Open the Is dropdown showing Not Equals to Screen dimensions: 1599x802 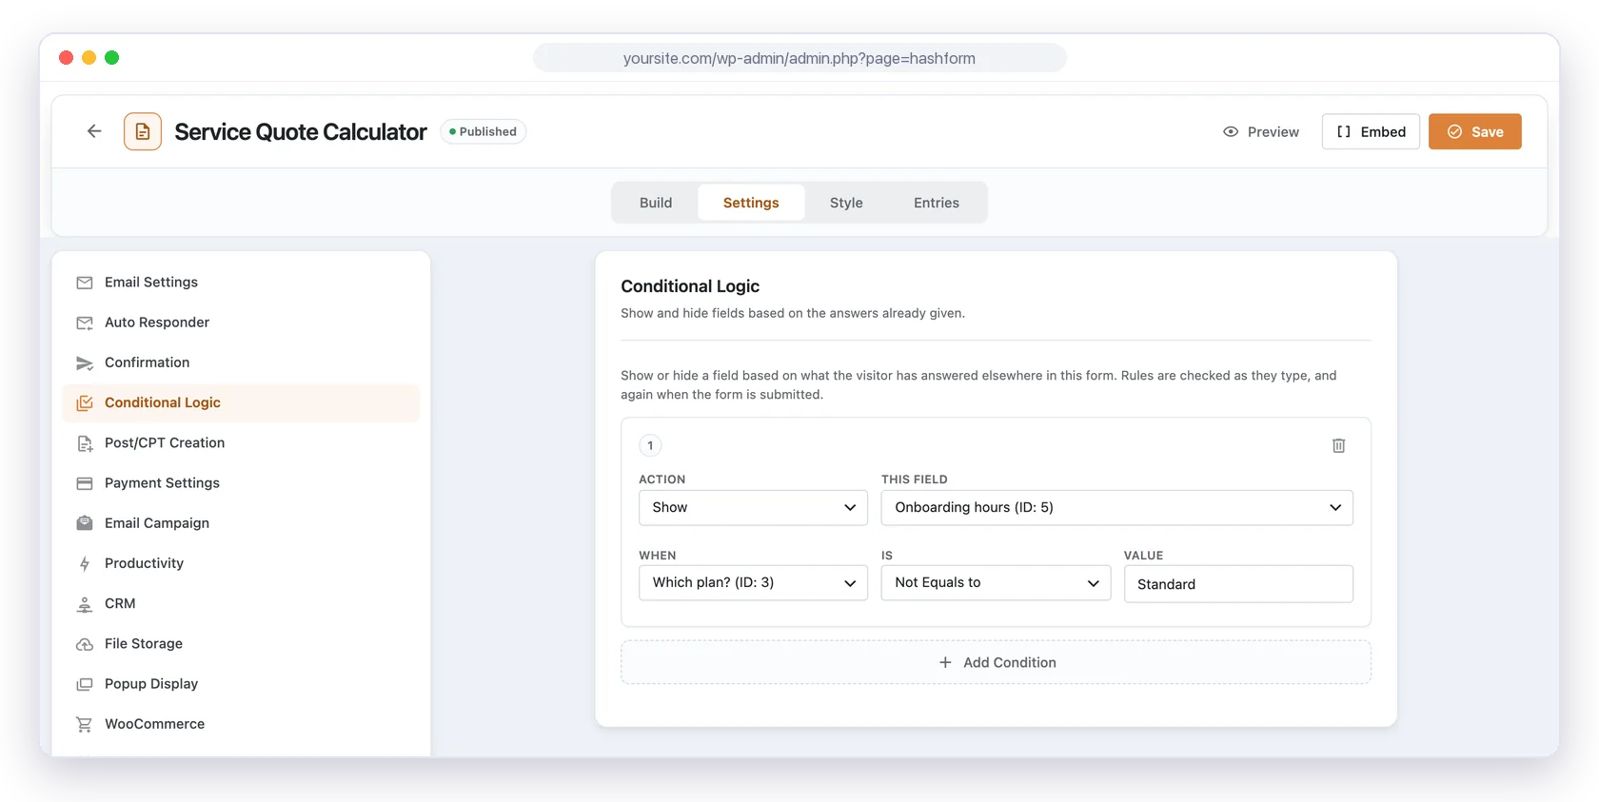[x=996, y=582]
